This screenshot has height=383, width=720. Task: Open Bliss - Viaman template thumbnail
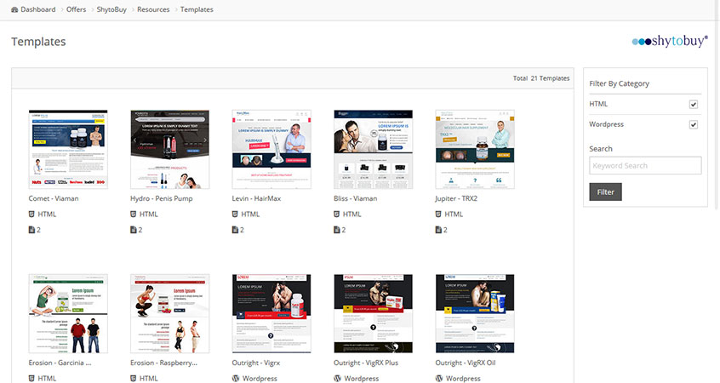(374, 149)
